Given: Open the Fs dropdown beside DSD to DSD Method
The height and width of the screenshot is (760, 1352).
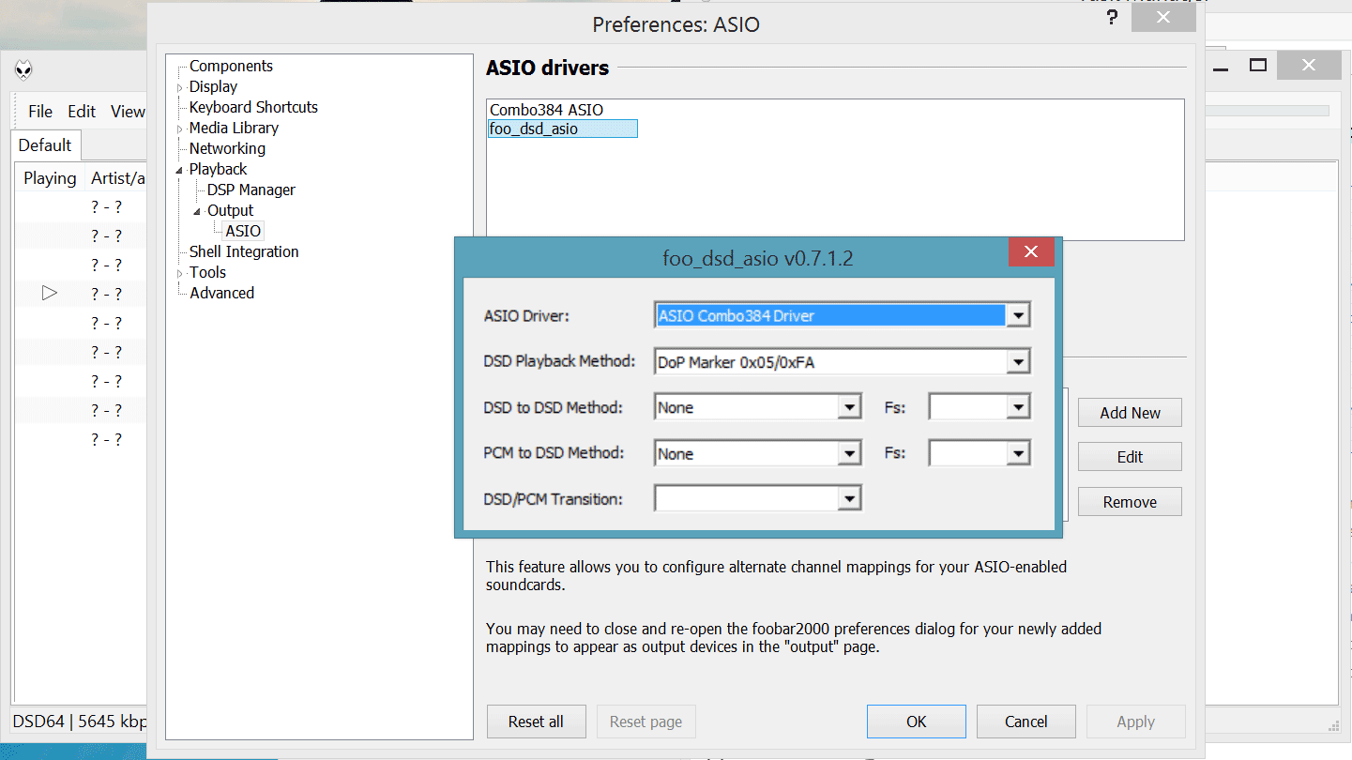Looking at the screenshot, I should [x=1018, y=408].
